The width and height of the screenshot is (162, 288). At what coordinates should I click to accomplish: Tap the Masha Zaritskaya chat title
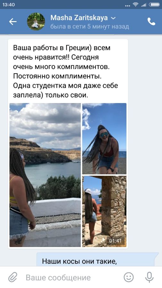[79, 18]
